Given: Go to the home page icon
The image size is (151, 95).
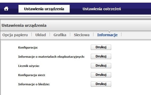Looking at the screenshot, I should coord(6,9).
